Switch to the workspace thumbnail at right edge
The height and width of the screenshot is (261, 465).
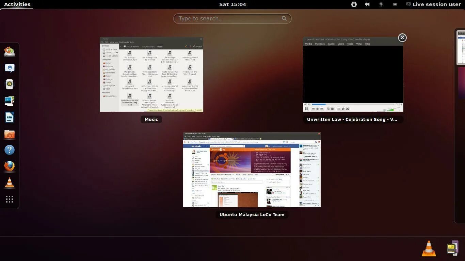(461, 47)
